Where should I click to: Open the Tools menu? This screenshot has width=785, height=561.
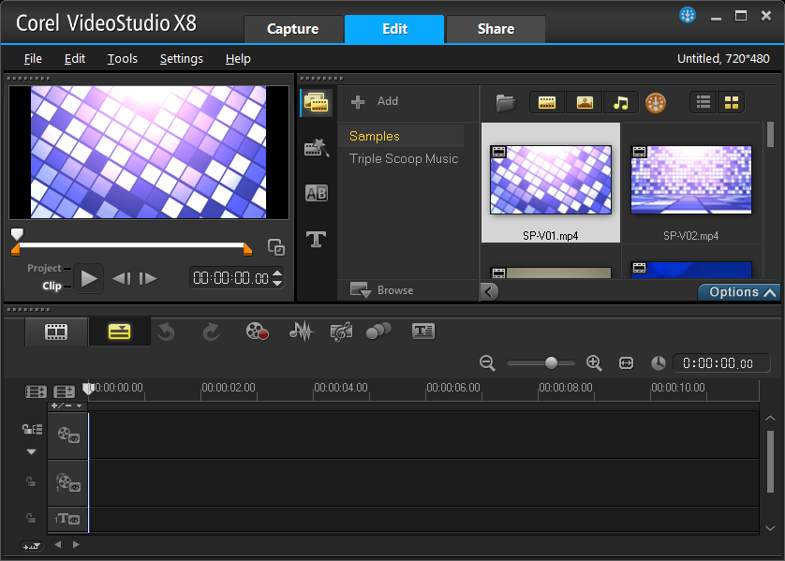click(122, 59)
